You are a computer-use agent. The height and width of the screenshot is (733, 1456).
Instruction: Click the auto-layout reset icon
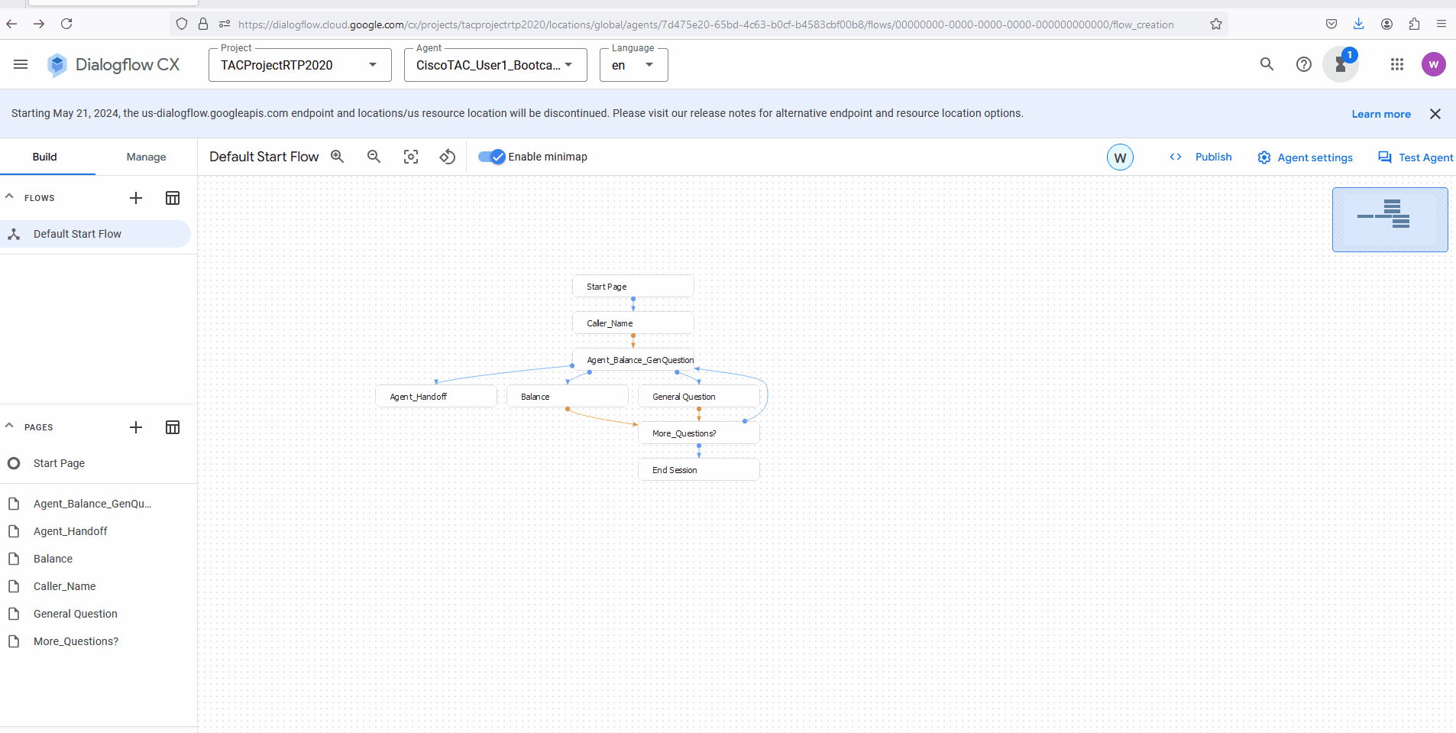[448, 157]
